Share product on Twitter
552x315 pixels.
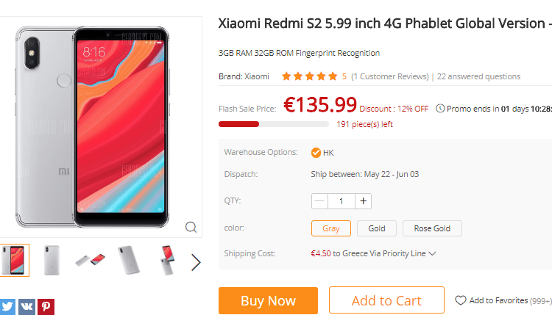[7, 307]
